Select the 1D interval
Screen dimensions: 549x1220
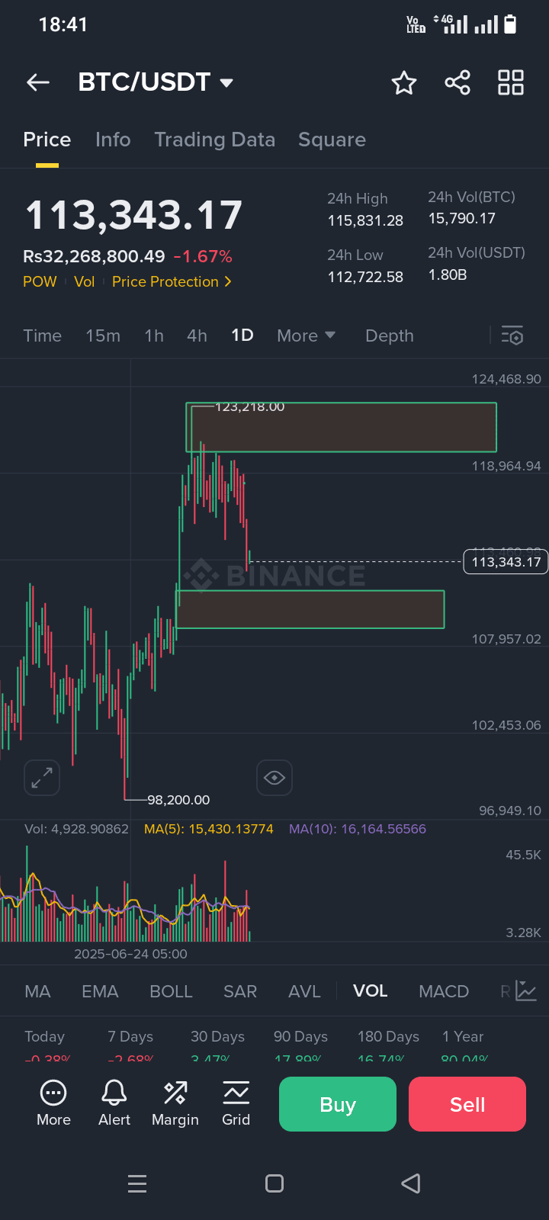pyautogui.click(x=242, y=335)
